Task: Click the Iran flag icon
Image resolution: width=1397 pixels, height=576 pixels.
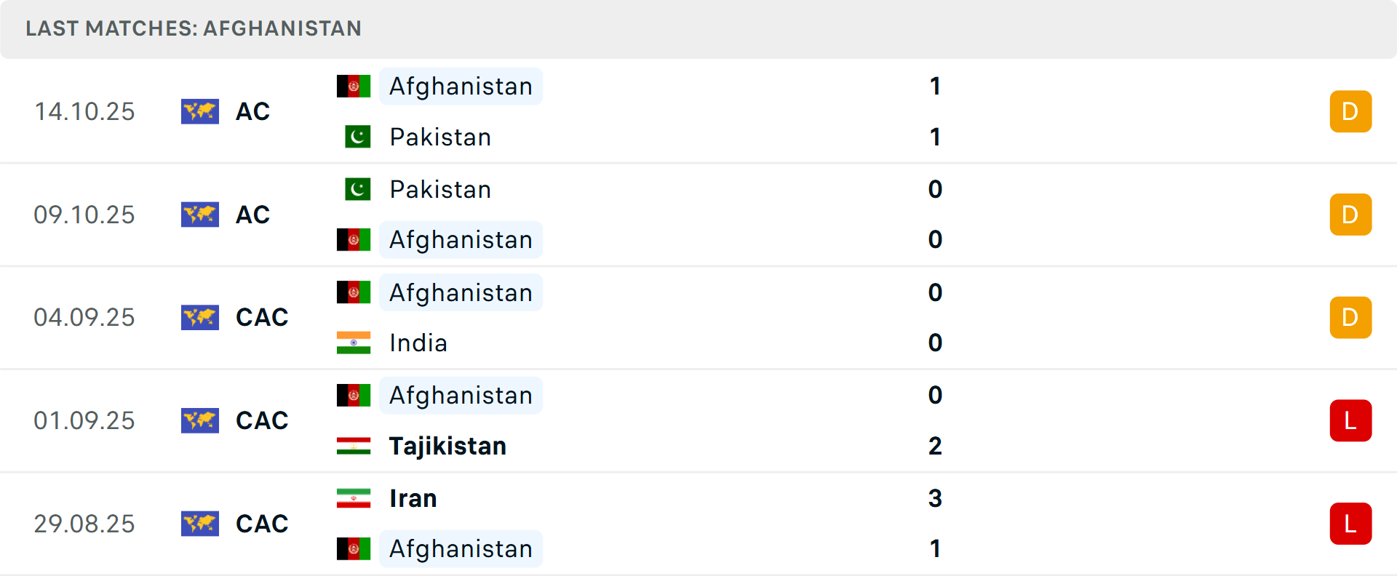Action: click(x=354, y=499)
